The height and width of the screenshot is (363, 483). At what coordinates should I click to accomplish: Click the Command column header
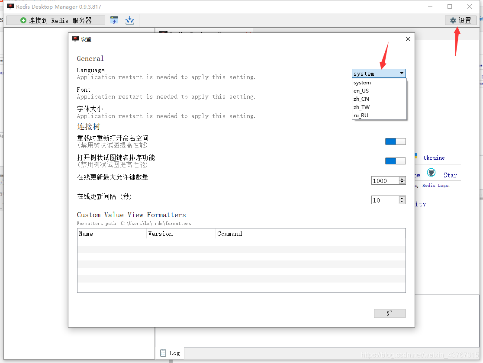(250, 234)
